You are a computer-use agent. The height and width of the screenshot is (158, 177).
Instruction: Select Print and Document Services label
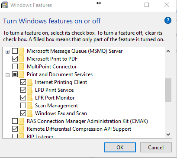[x=60, y=74]
